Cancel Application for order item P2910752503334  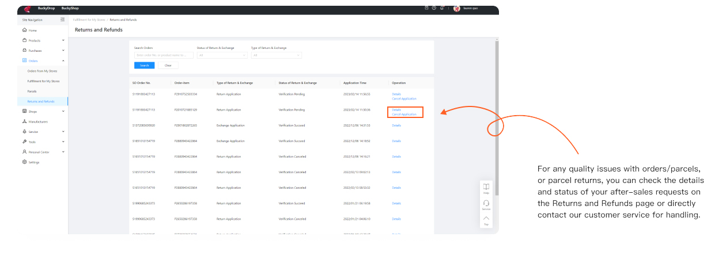coord(404,98)
